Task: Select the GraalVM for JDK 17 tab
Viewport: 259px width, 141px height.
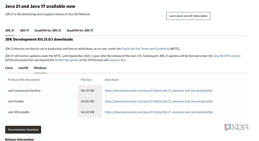Action: (80, 31)
